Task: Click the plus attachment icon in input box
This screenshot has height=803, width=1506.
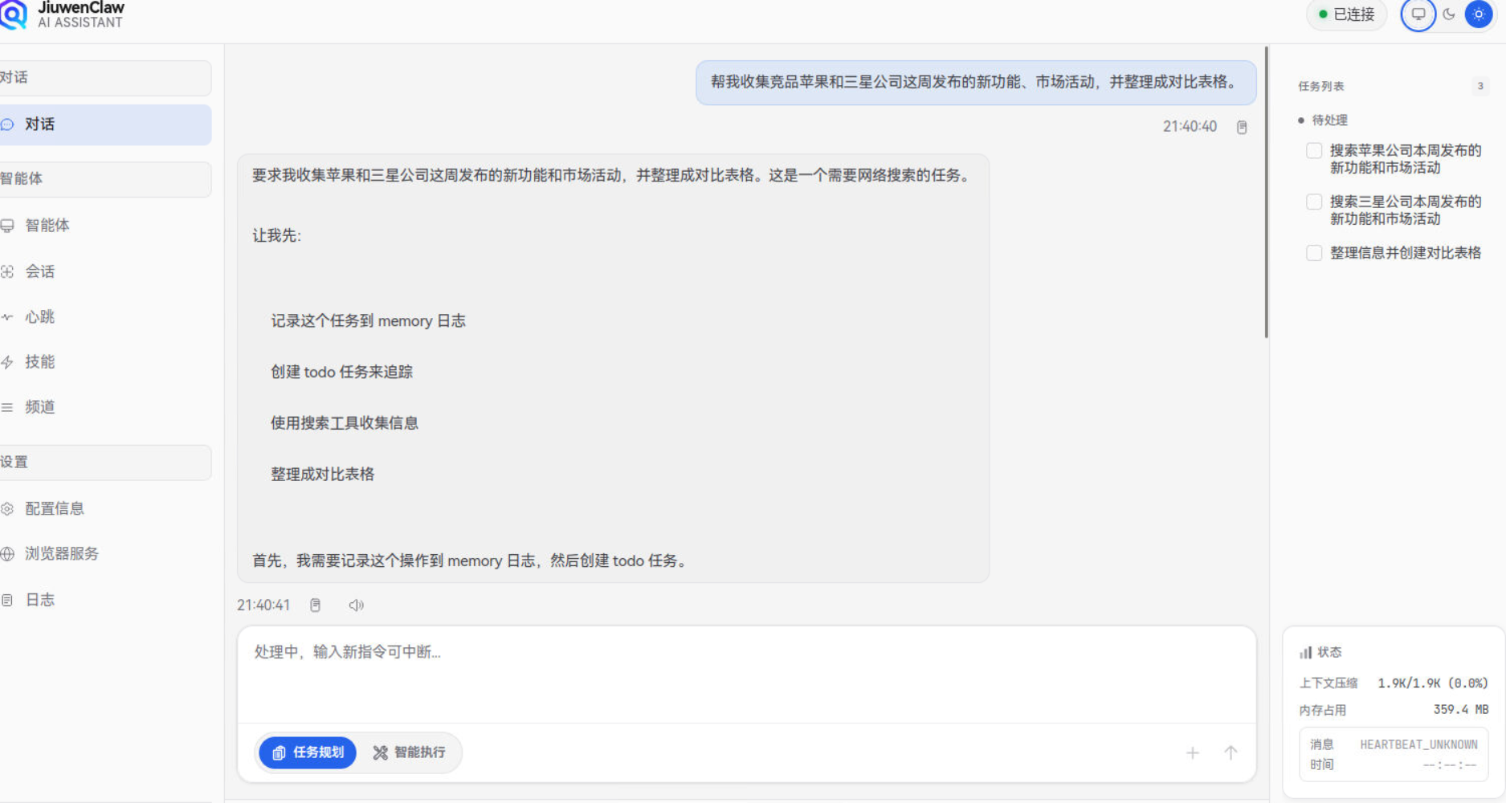Action: click(1193, 752)
